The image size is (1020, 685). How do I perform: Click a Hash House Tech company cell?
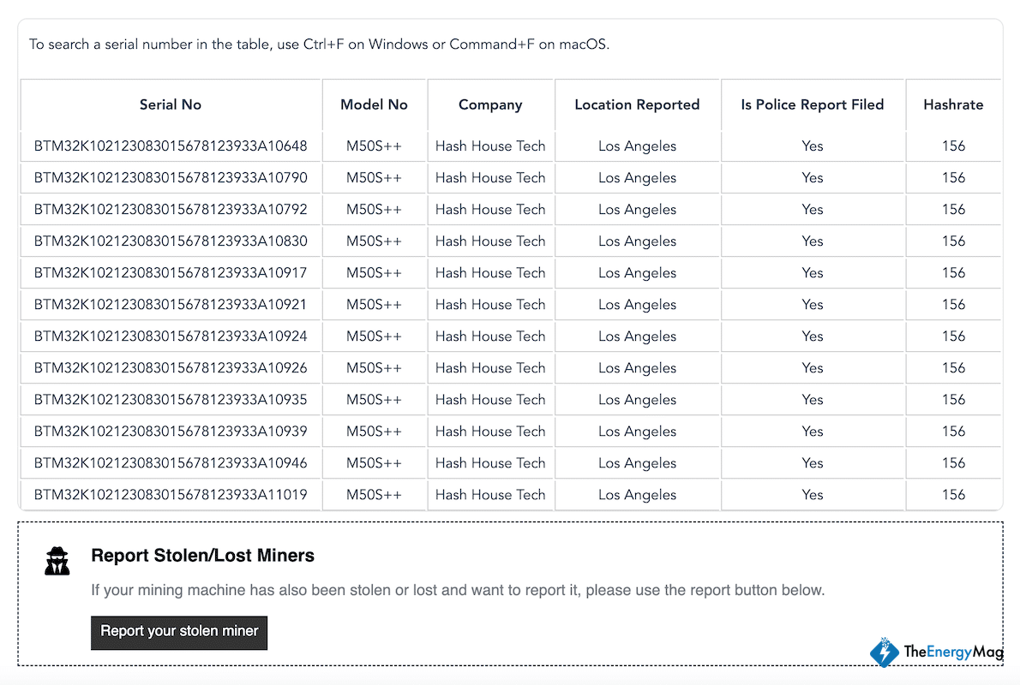tap(490, 146)
